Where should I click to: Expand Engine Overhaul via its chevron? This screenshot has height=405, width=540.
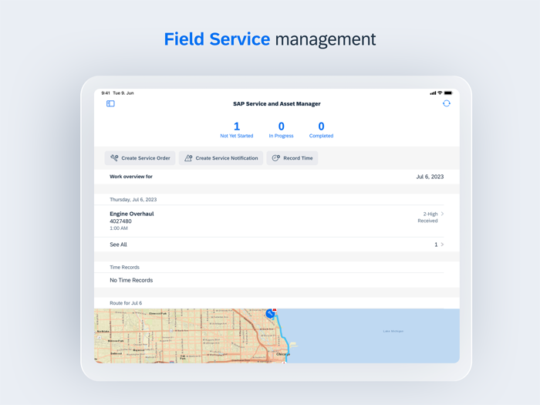(442, 214)
